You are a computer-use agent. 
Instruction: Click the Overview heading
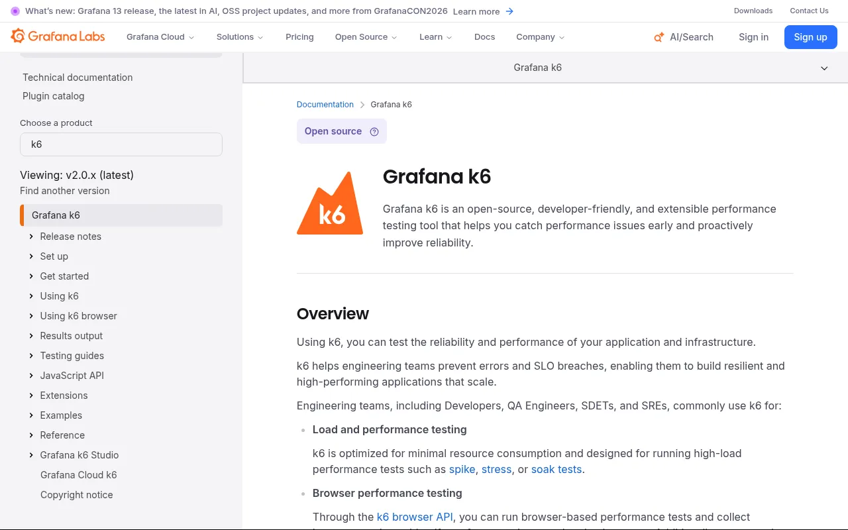point(333,314)
